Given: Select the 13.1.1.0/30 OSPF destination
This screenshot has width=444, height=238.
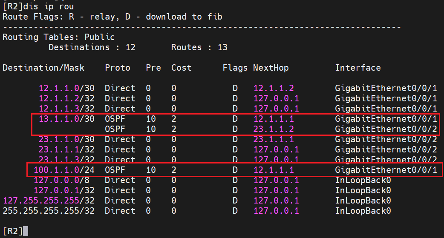Looking at the screenshot, I should (66, 119).
